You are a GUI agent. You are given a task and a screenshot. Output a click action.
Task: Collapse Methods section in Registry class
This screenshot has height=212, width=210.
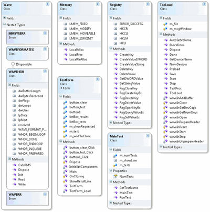(x=111, y=48)
